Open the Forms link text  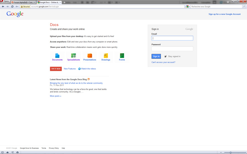(x=122, y=60)
